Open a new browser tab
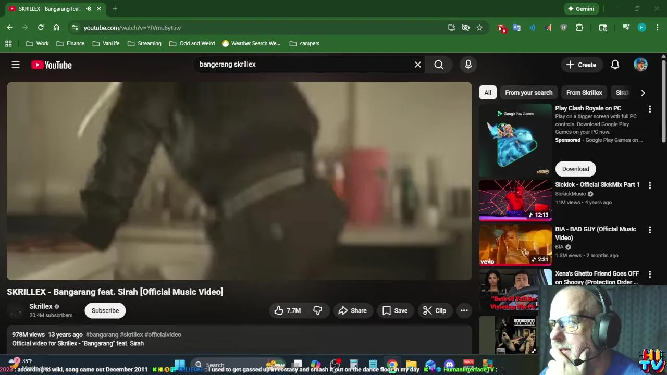 [x=115, y=9]
